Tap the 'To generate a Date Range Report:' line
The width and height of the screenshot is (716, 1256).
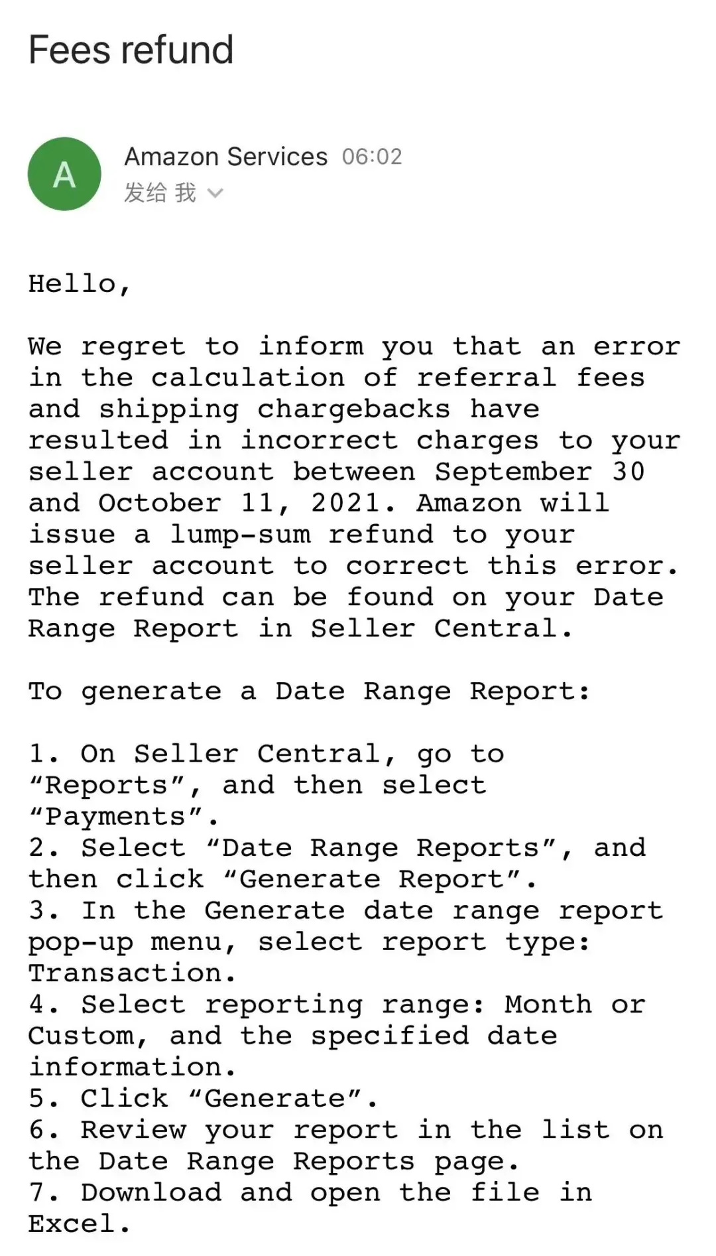point(309,692)
